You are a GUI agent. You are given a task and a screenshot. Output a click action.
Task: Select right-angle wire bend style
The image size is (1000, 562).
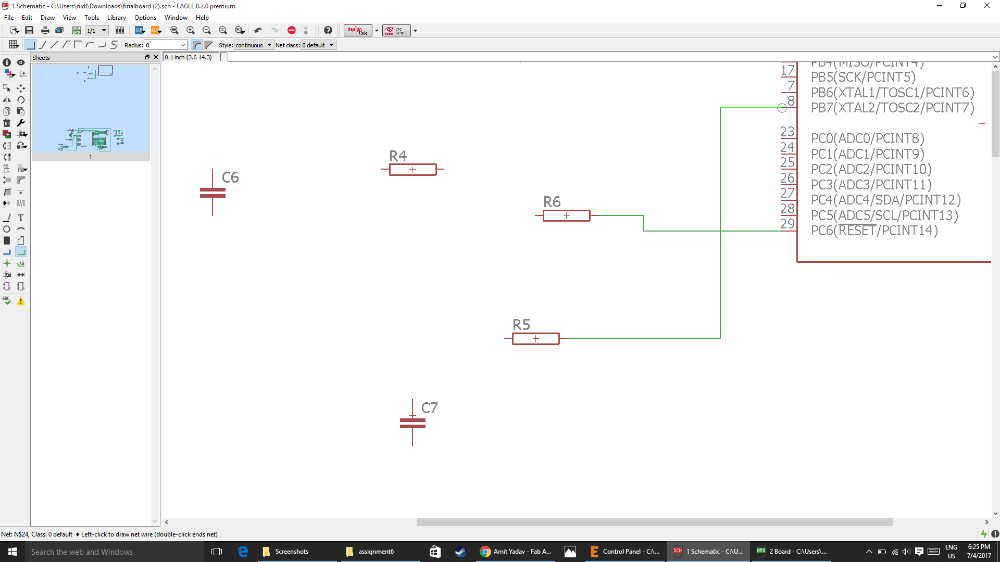[30, 45]
